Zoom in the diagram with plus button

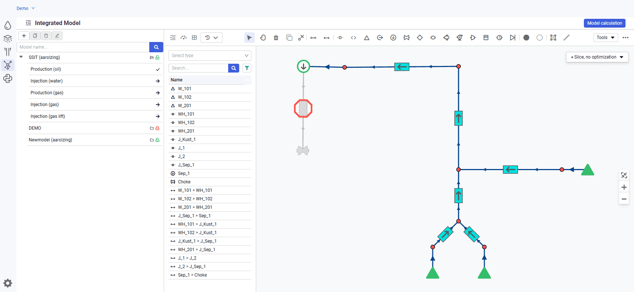(624, 187)
